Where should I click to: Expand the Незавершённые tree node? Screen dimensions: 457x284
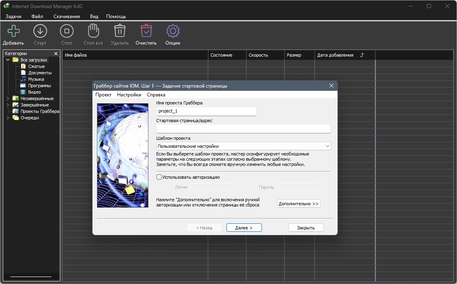(8, 98)
